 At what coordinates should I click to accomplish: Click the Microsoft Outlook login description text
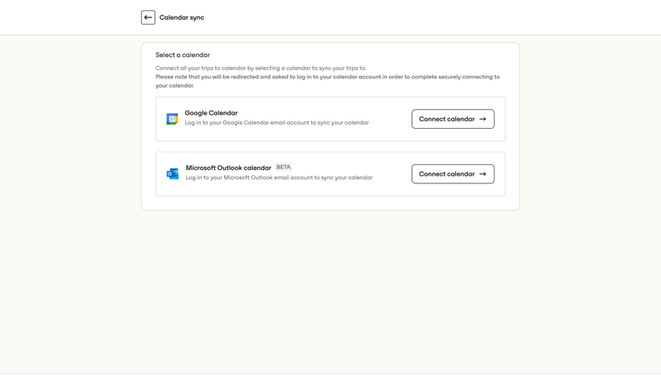[278, 177]
